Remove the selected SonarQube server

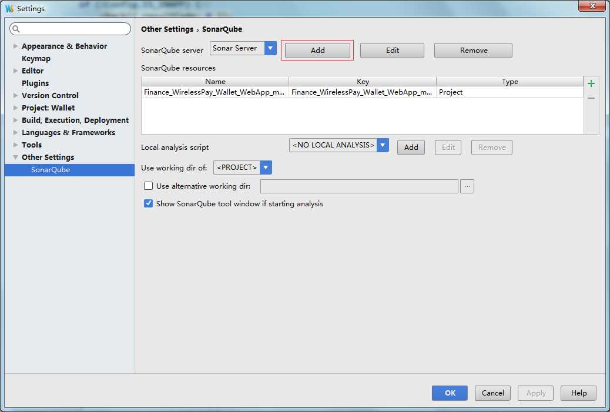click(x=473, y=51)
